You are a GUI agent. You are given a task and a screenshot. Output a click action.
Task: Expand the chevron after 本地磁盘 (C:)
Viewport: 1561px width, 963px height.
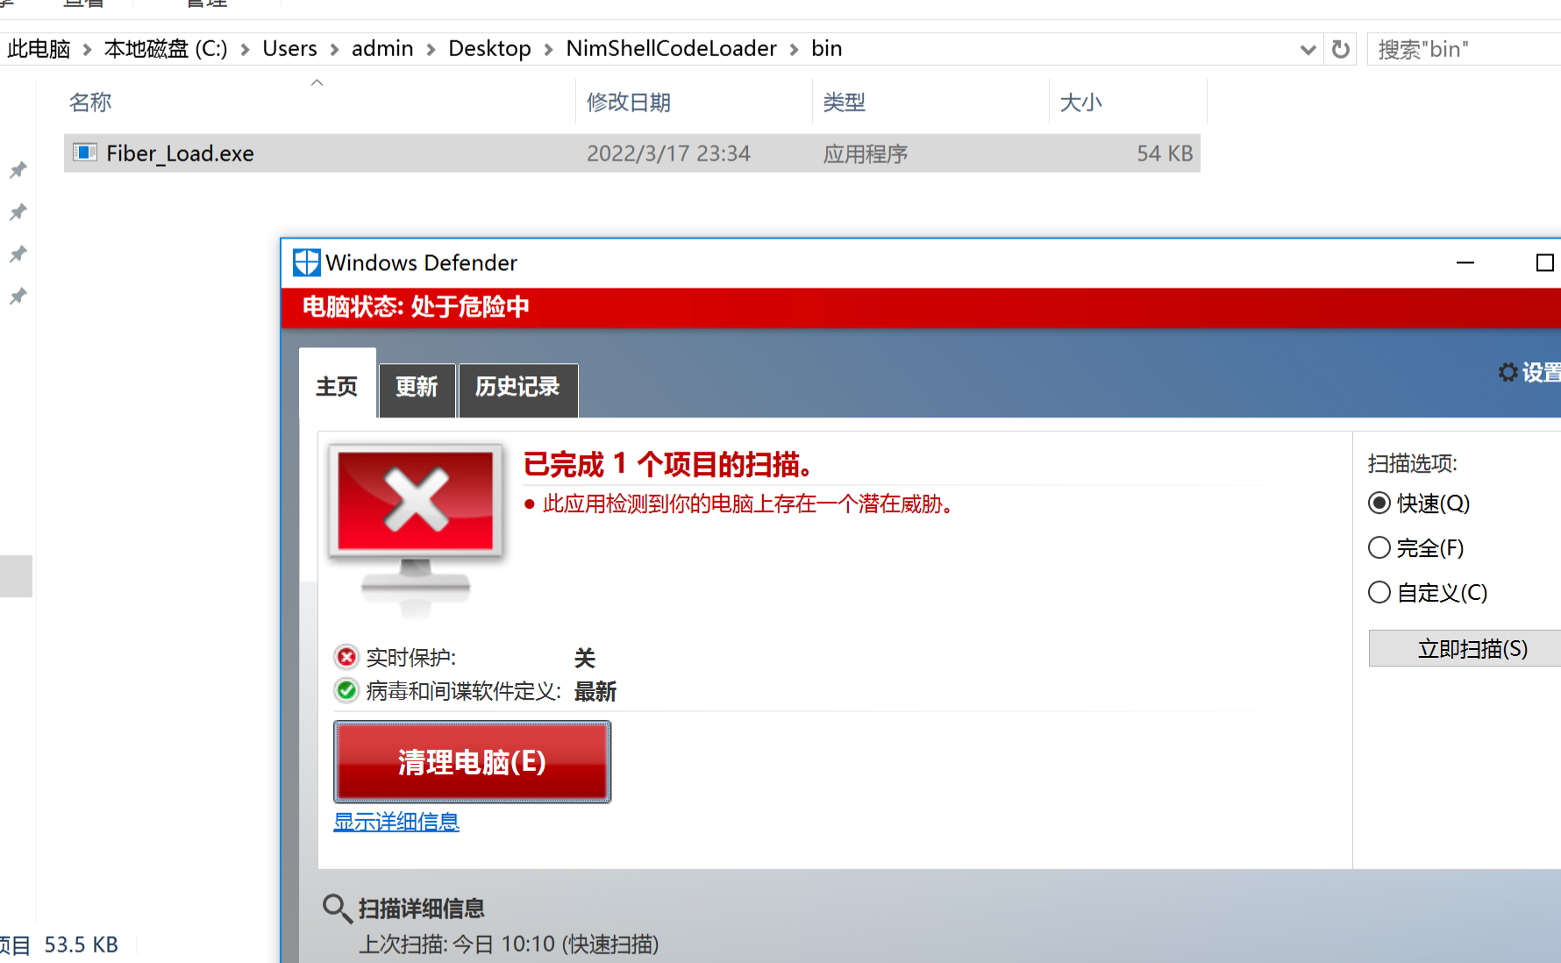245,50
